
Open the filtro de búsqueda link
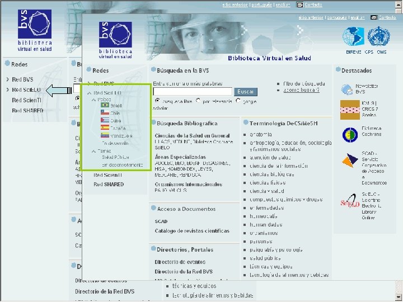(304, 84)
